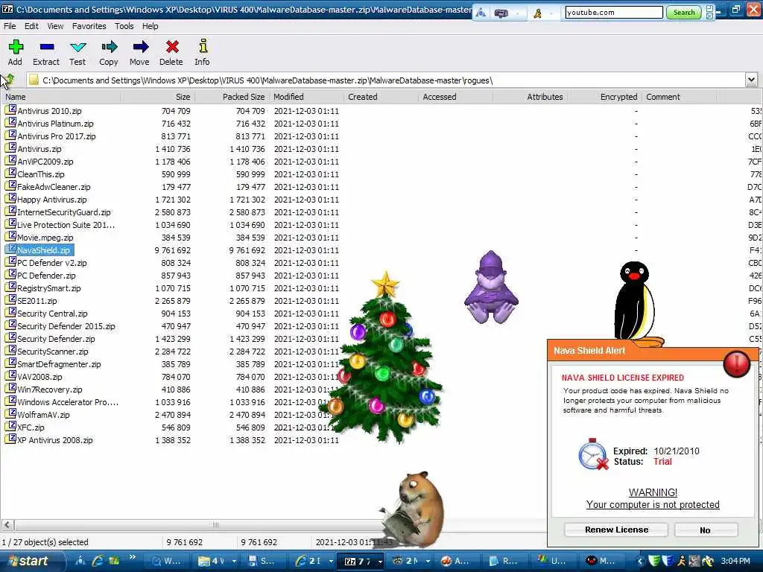This screenshot has width=763, height=572.
Task: Select RegistrySmart.zip file
Action: pos(43,288)
